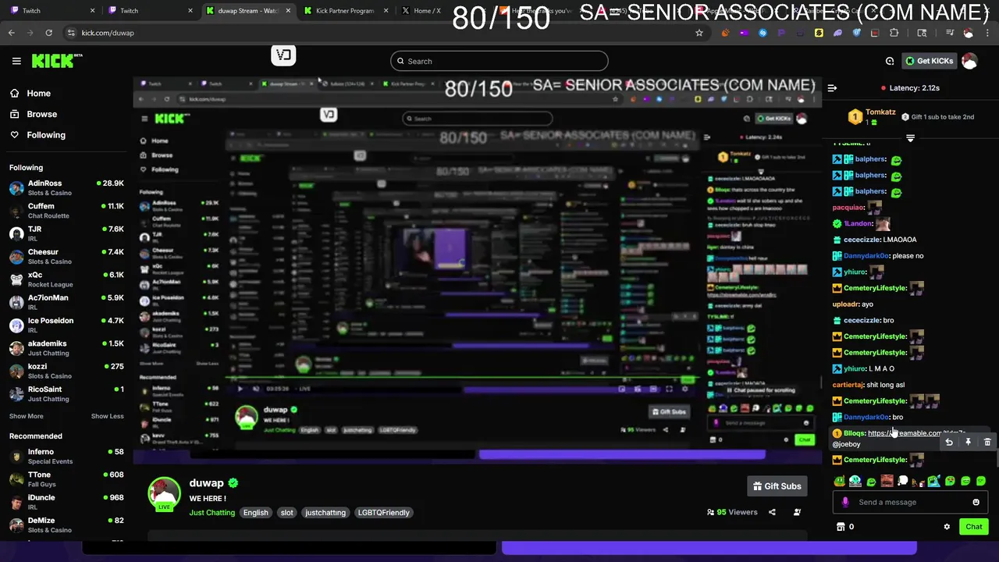Click the browser back arrow
This screenshot has height=562, width=999.
tap(11, 33)
